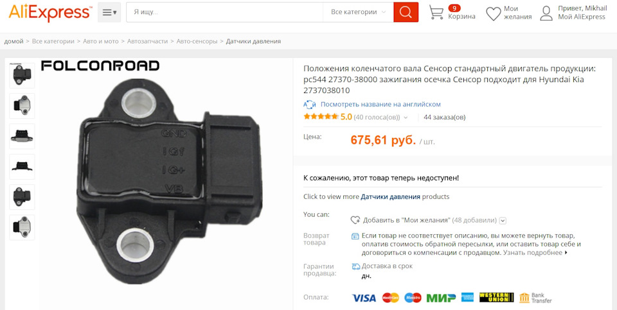The width and height of the screenshot is (617, 310).
Task: Open the wishlist heart icon
Action: [494, 13]
